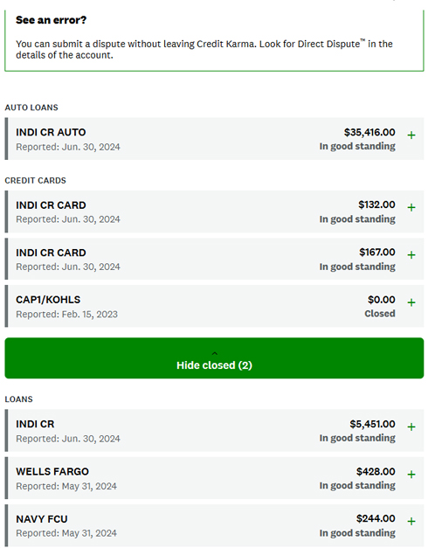The width and height of the screenshot is (428, 548).
Task: Collapse closed accounts using the up chevron
Action: [x=215, y=354]
